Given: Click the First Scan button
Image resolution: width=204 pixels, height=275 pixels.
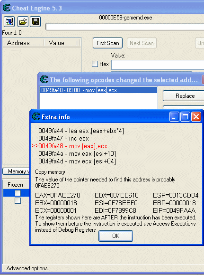Looking at the screenshot, I should tap(108, 43).
